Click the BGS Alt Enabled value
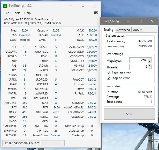This screenshot has width=159, height=150. point(56,35)
